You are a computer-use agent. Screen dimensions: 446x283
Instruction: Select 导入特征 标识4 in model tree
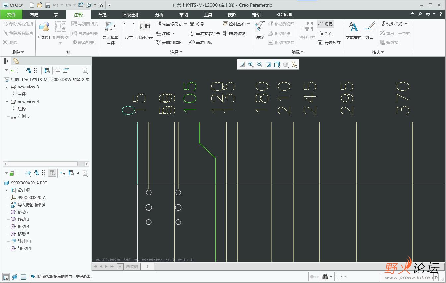click(28, 205)
